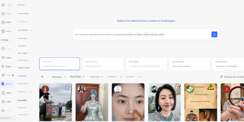Screen dimensions: 244x122
Task: Open Promotion management menu item
Action: coord(22,21)
